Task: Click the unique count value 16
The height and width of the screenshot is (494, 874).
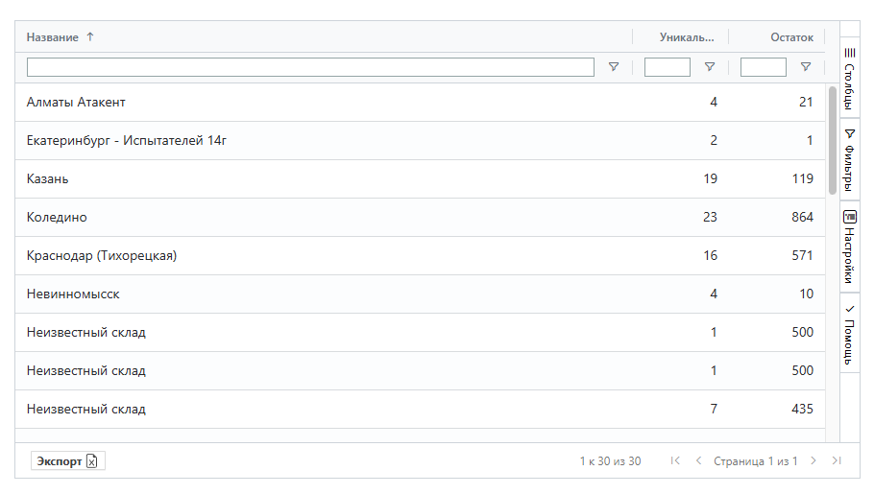Action: [x=710, y=255]
